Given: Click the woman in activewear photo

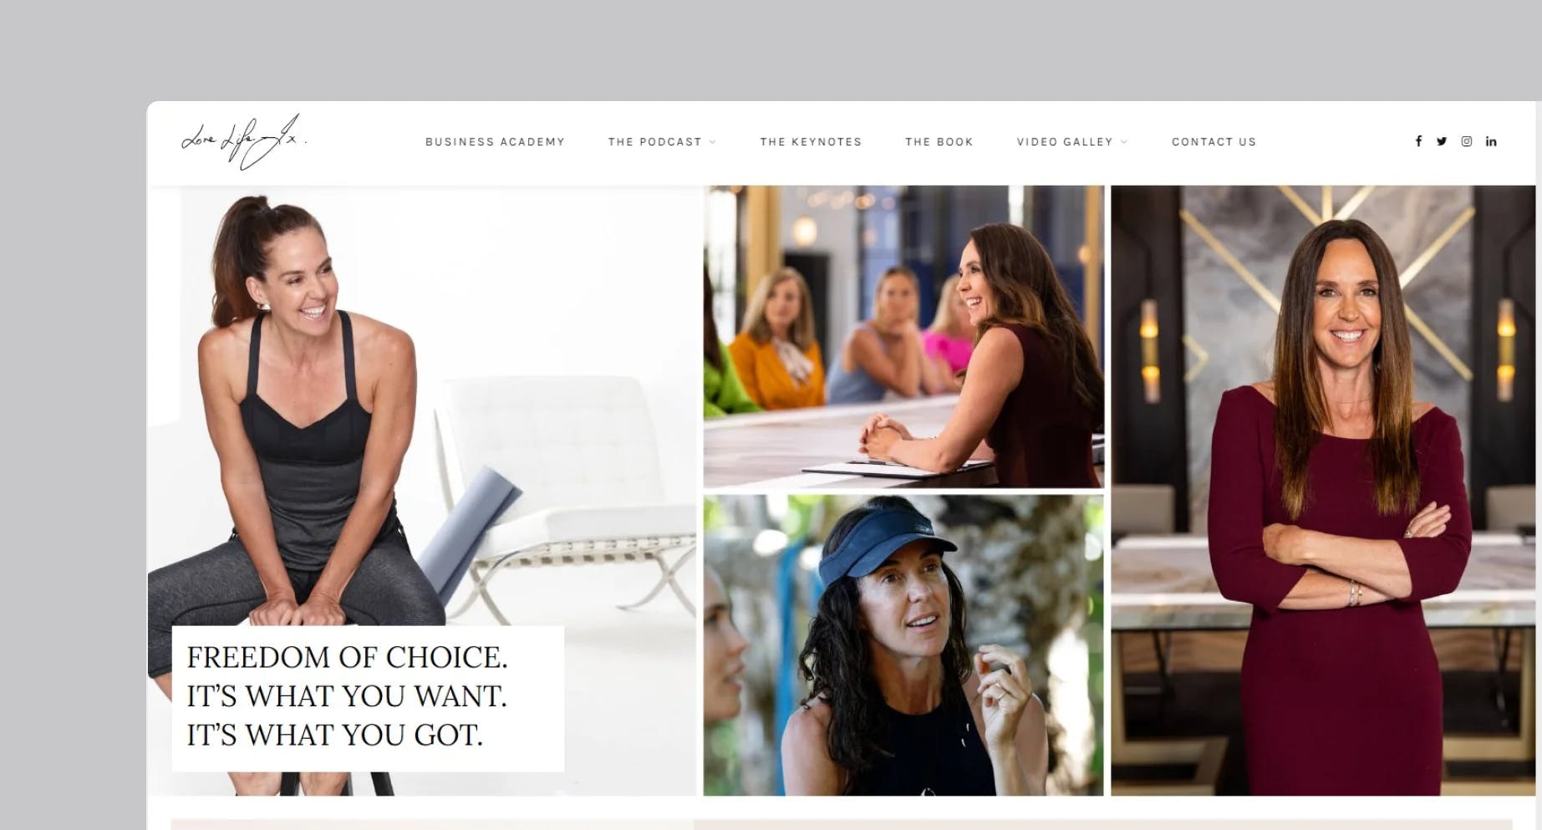Looking at the screenshot, I should point(421,490).
